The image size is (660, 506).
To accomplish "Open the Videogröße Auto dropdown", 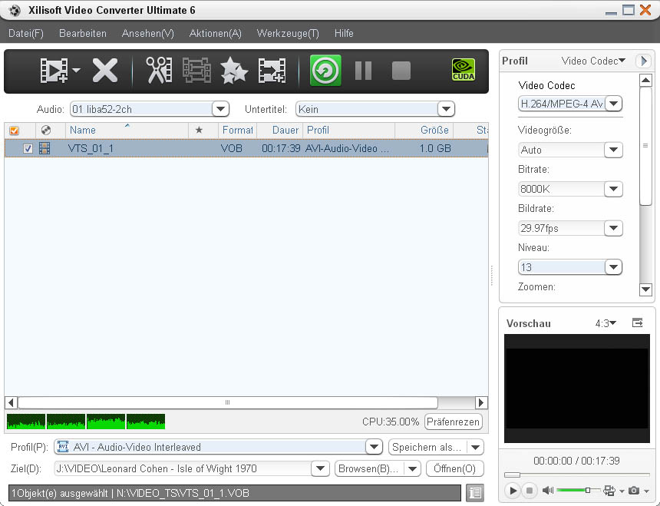I will [x=613, y=150].
